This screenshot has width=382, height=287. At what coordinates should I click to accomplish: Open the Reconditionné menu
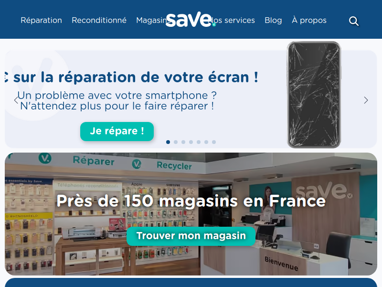99,20
